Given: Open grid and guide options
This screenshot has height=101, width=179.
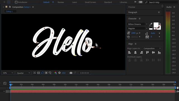Looking at the screenshot, I should point(50,73).
